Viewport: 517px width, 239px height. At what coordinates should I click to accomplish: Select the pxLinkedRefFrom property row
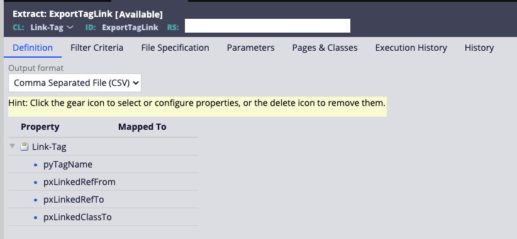coord(103,182)
